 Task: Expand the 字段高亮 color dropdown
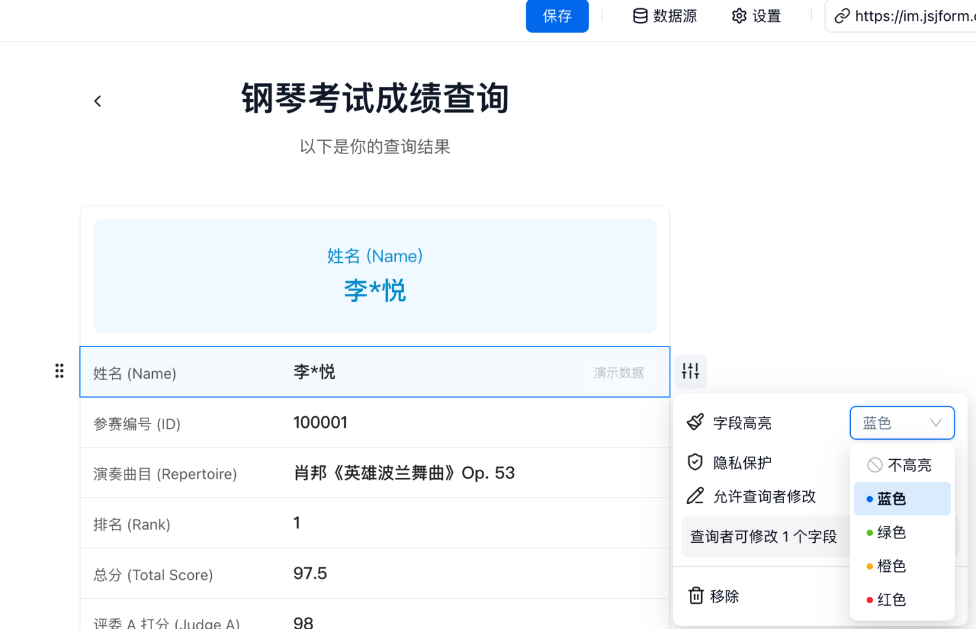902,423
